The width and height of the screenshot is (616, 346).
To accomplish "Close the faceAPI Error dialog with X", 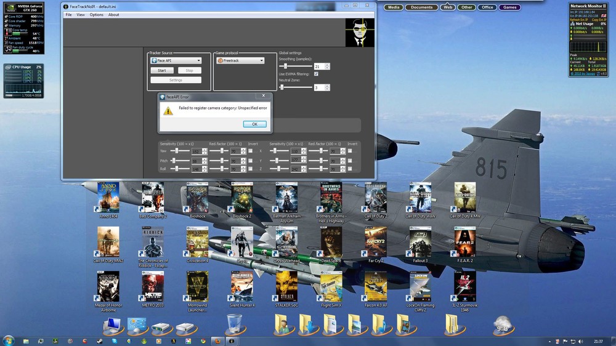I will pos(264,95).
